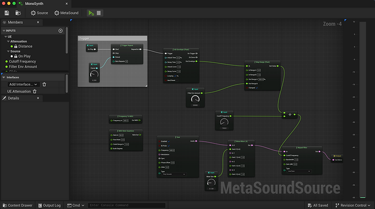
Task: Click the Cutoff Frequency knob
Action: coord(224,122)
